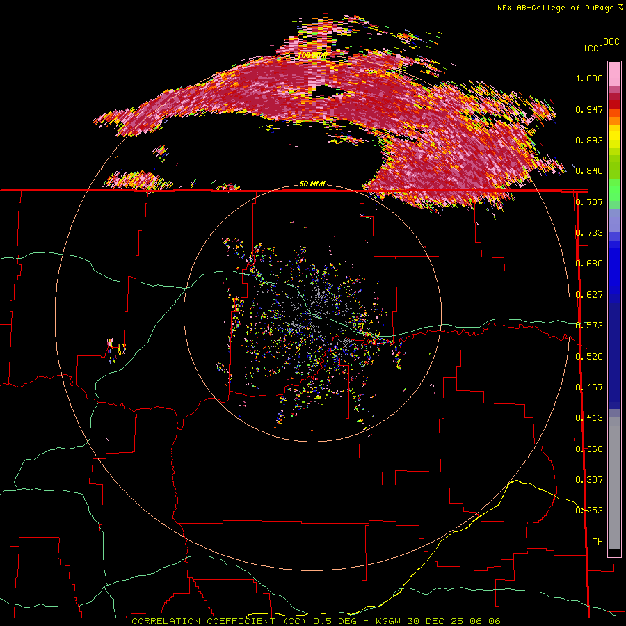Select the 0.573 scale value
The width and height of the screenshot is (626, 626).
(589, 326)
